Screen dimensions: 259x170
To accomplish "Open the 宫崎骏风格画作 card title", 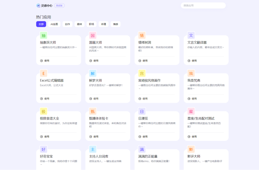I will (149, 80).
